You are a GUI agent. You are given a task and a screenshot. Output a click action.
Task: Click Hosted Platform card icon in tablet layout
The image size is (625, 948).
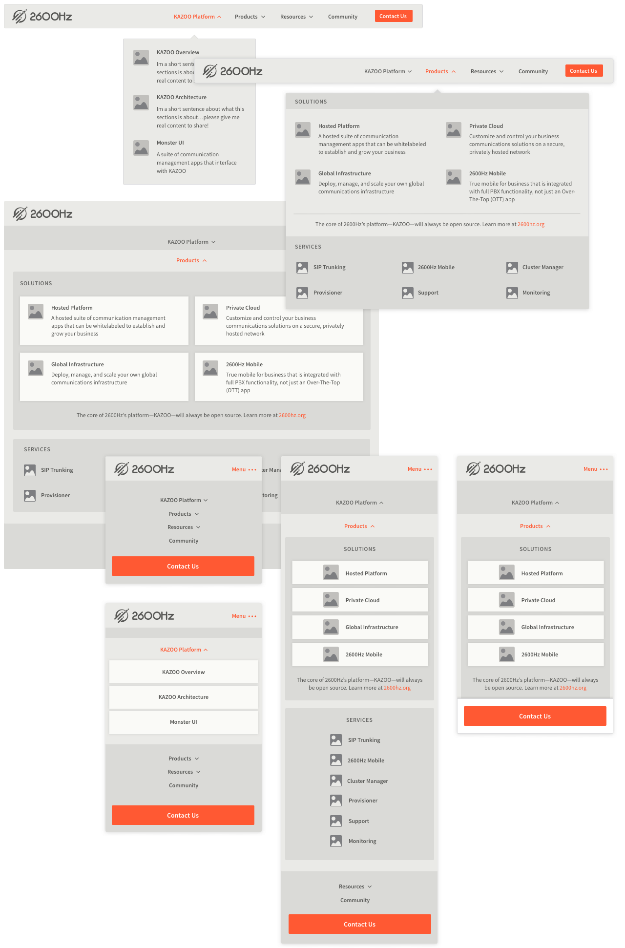36,312
